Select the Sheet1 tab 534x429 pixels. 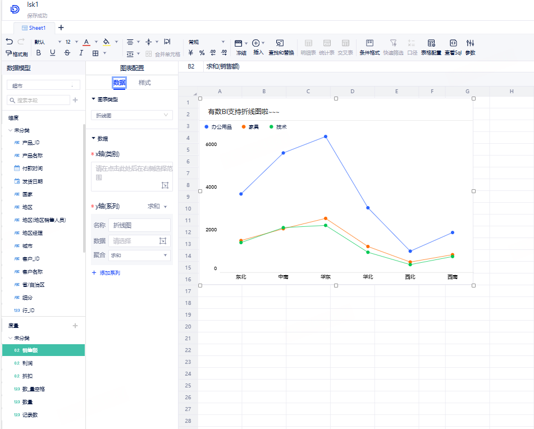(x=38, y=28)
